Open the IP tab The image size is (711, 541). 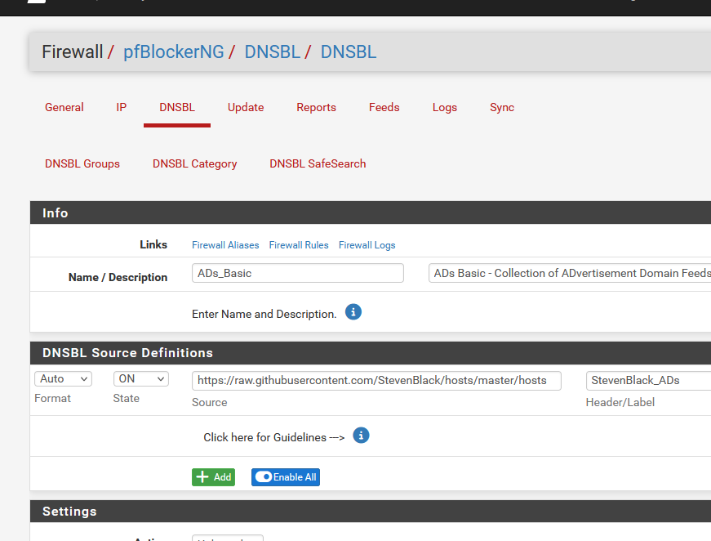point(122,107)
